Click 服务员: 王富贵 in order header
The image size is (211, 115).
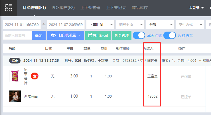coord(96,61)
